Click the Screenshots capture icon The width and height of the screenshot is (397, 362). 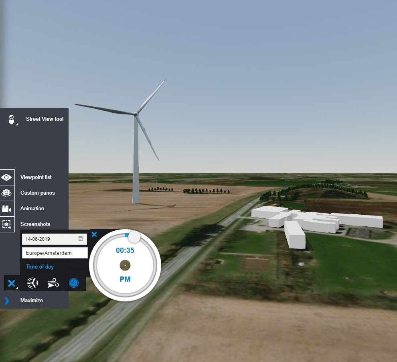6,224
